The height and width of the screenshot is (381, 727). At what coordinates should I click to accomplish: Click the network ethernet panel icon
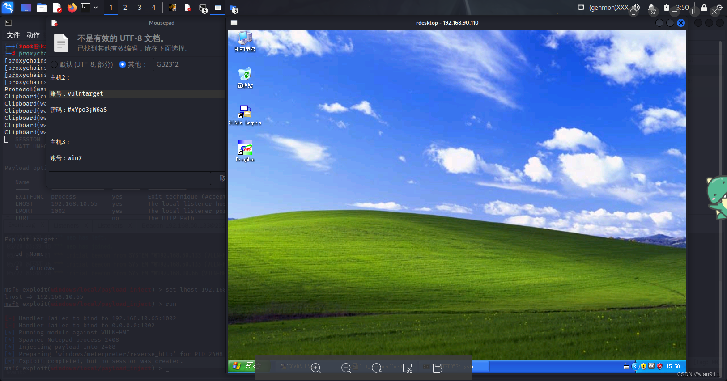pos(581,8)
